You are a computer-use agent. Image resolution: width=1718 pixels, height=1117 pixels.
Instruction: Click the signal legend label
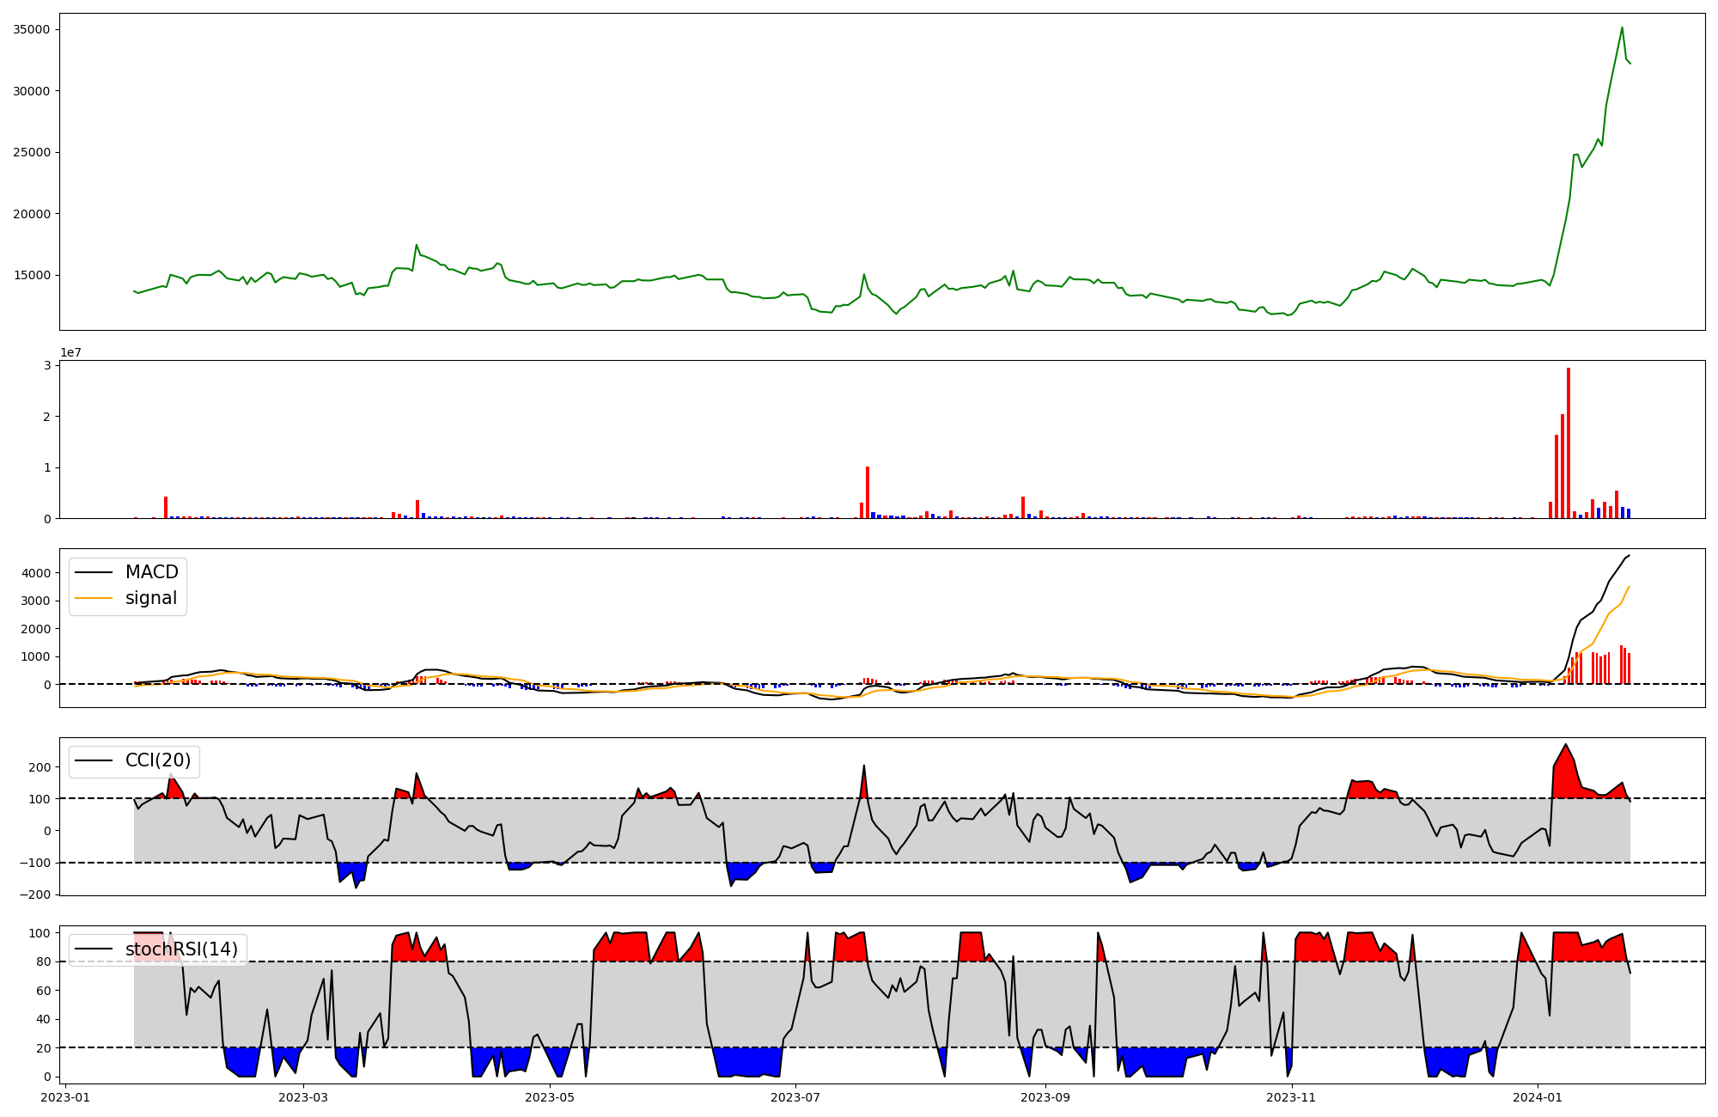tap(151, 598)
